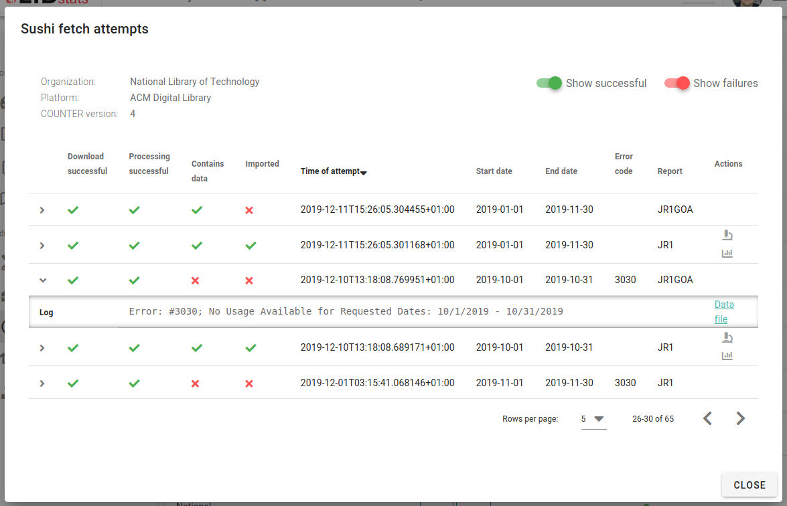
Task: Click the red Imported cross in first row
Action: coord(249,210)
